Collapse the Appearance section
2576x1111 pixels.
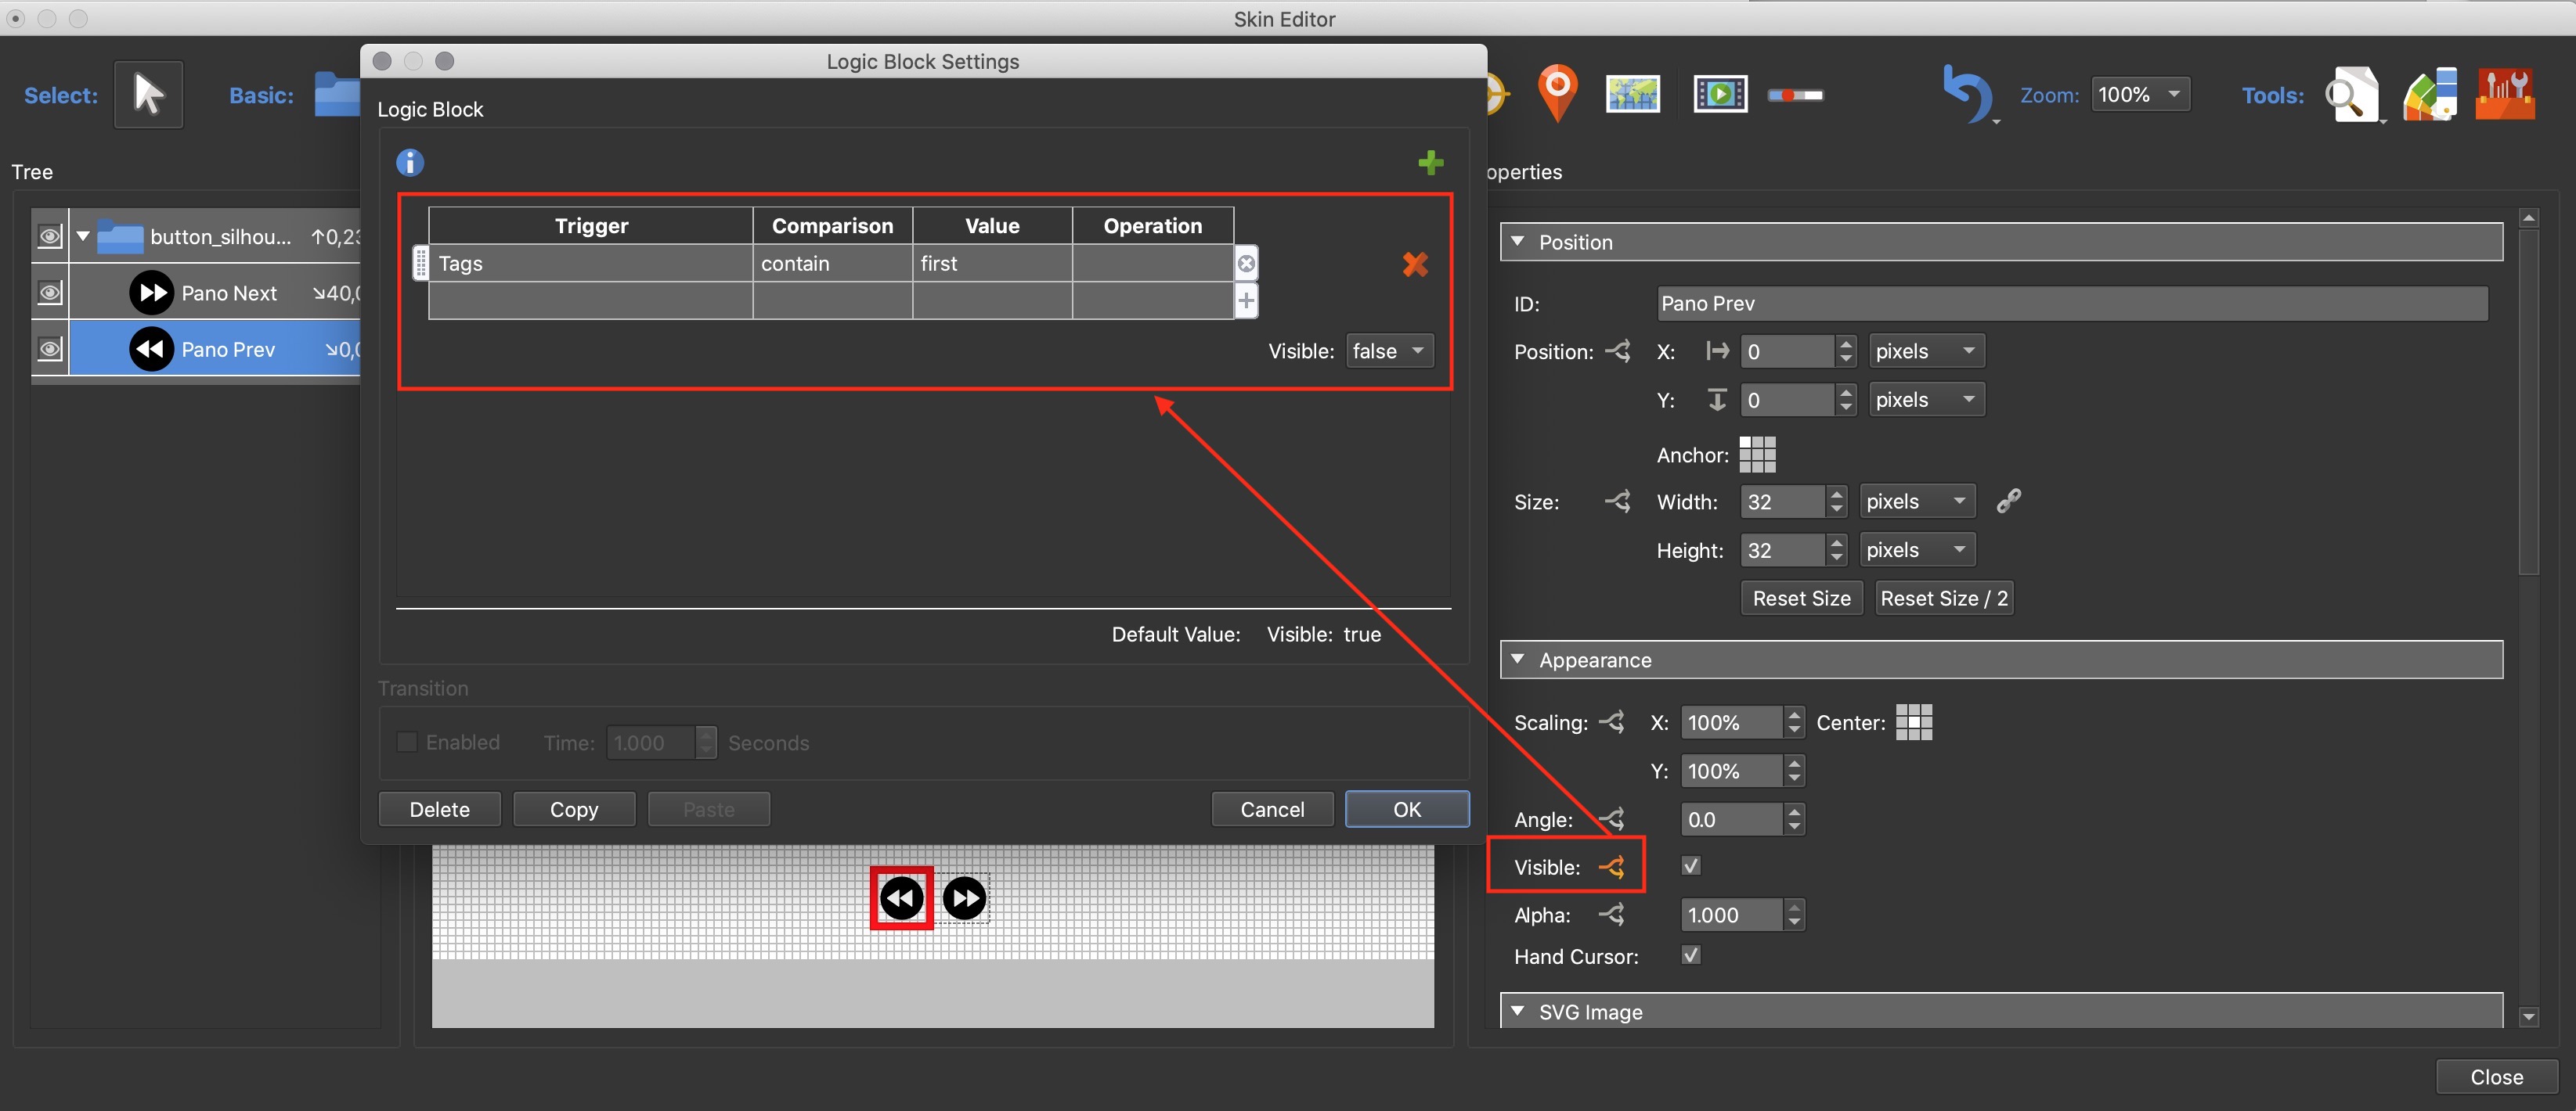[x=1518, y=660]
